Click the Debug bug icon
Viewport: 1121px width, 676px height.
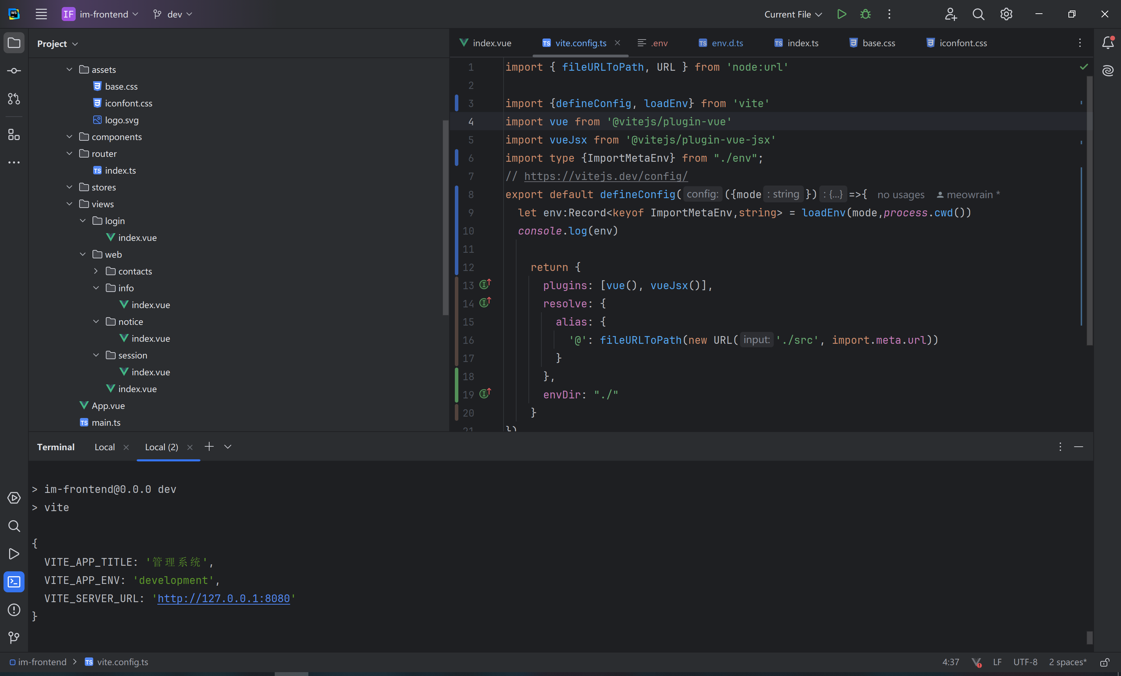point(865,14)
